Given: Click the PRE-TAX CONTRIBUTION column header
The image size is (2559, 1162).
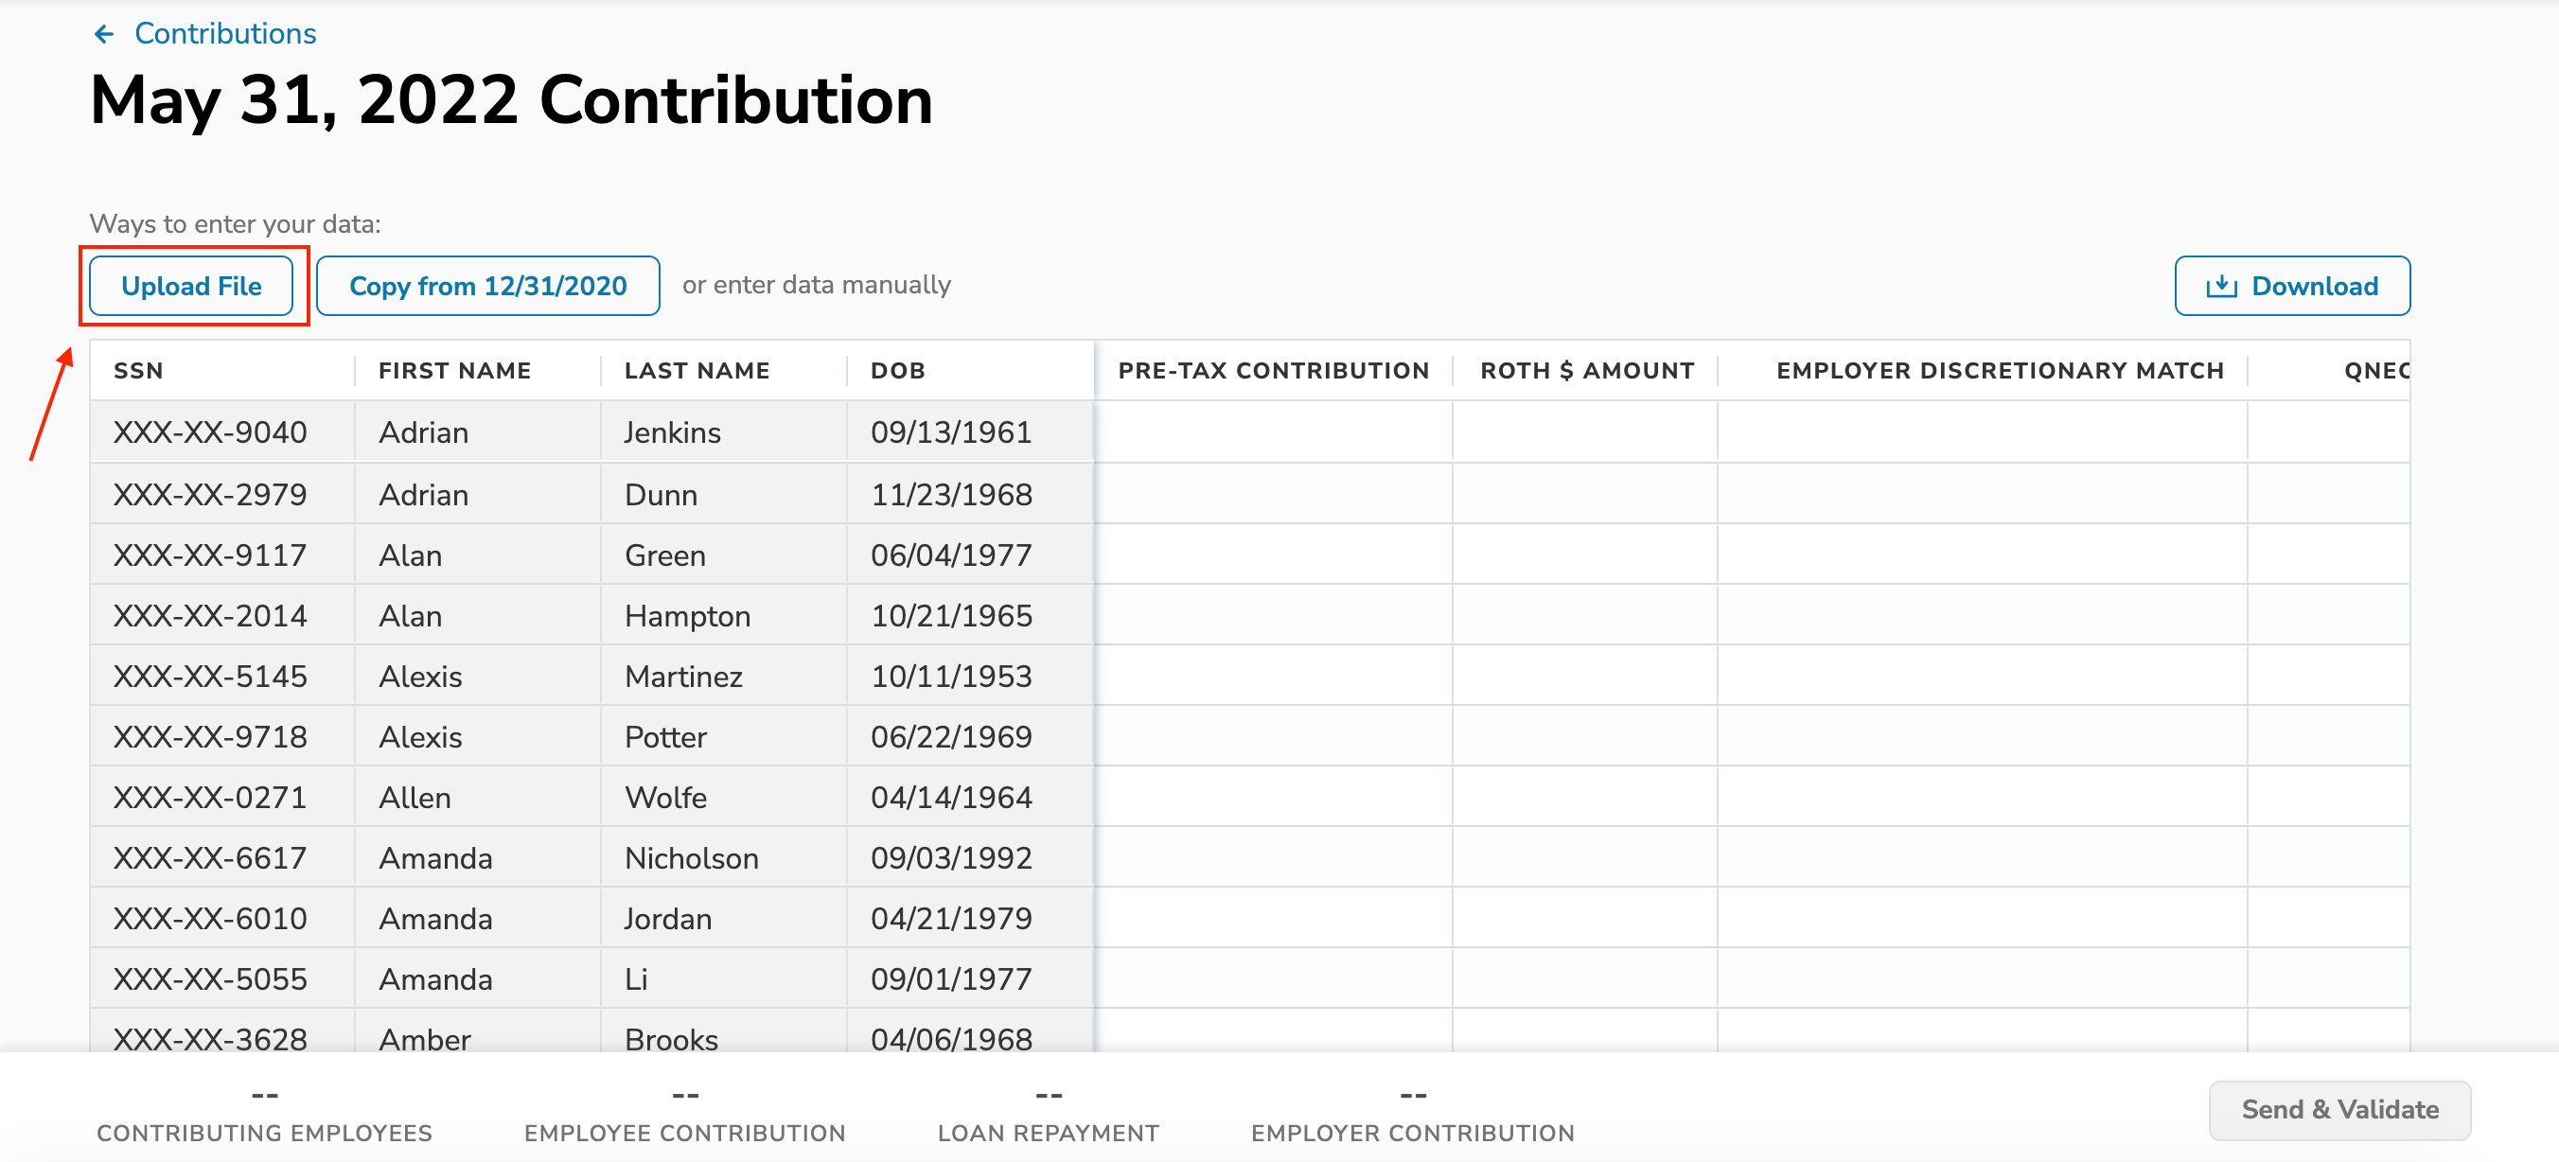Looking at the screenshot, I should point(1274,370).
